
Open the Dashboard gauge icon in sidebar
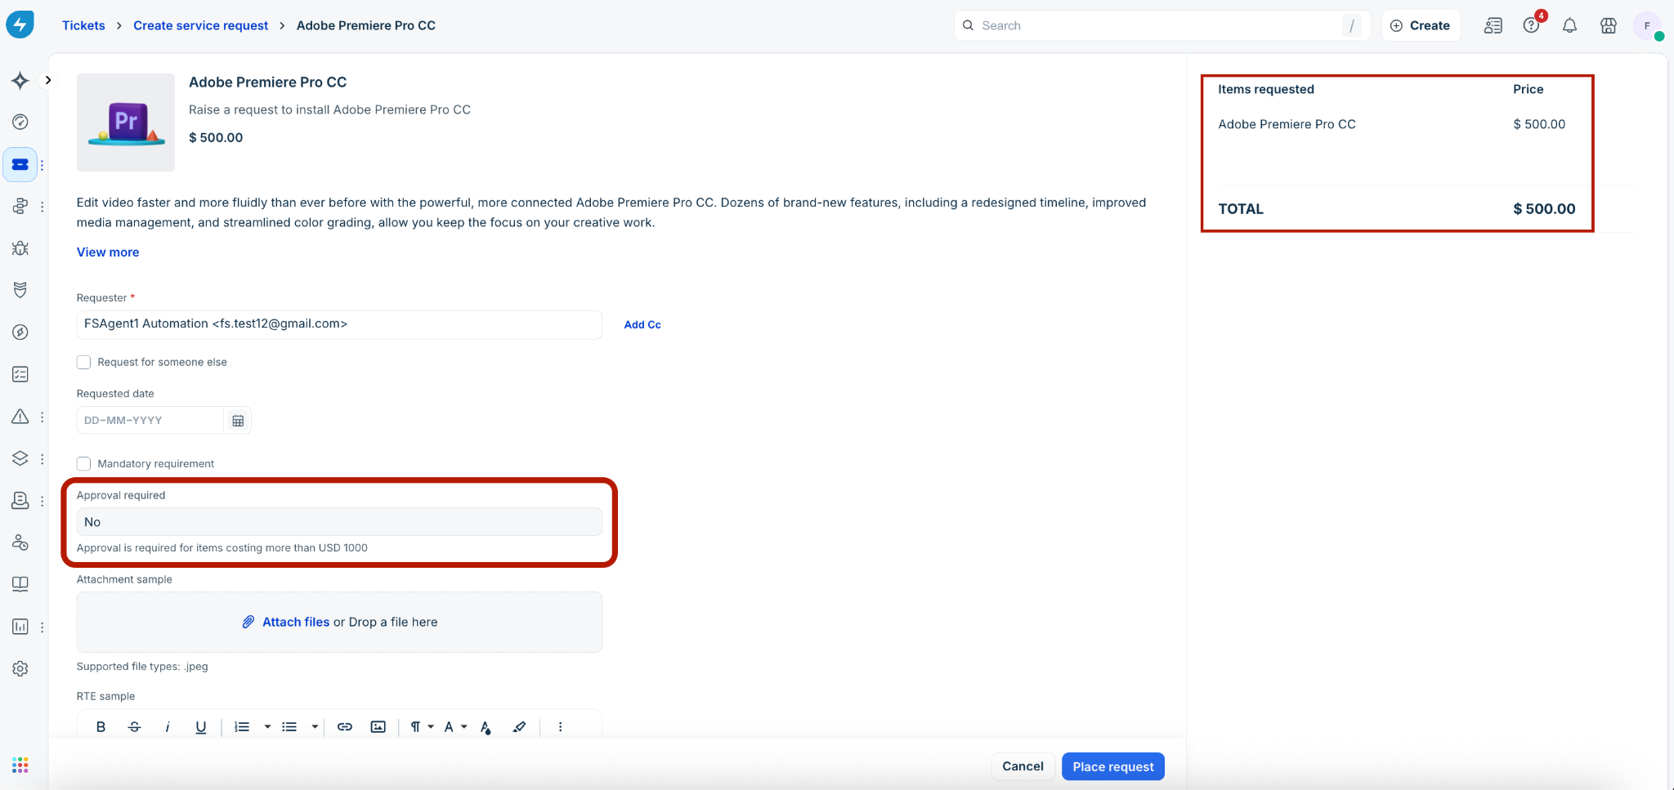pos(20,122)
